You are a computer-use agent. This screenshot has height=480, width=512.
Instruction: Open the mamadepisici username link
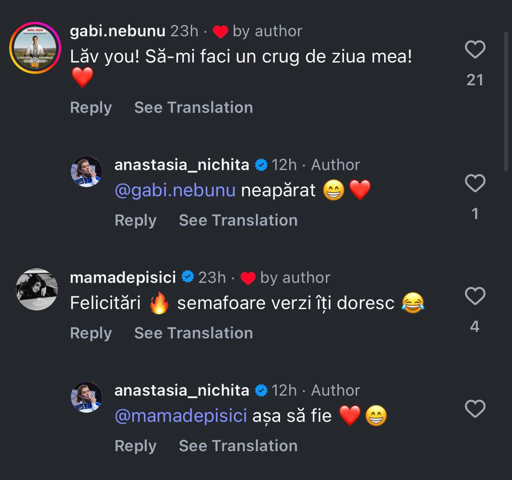[x=123, y=278]
